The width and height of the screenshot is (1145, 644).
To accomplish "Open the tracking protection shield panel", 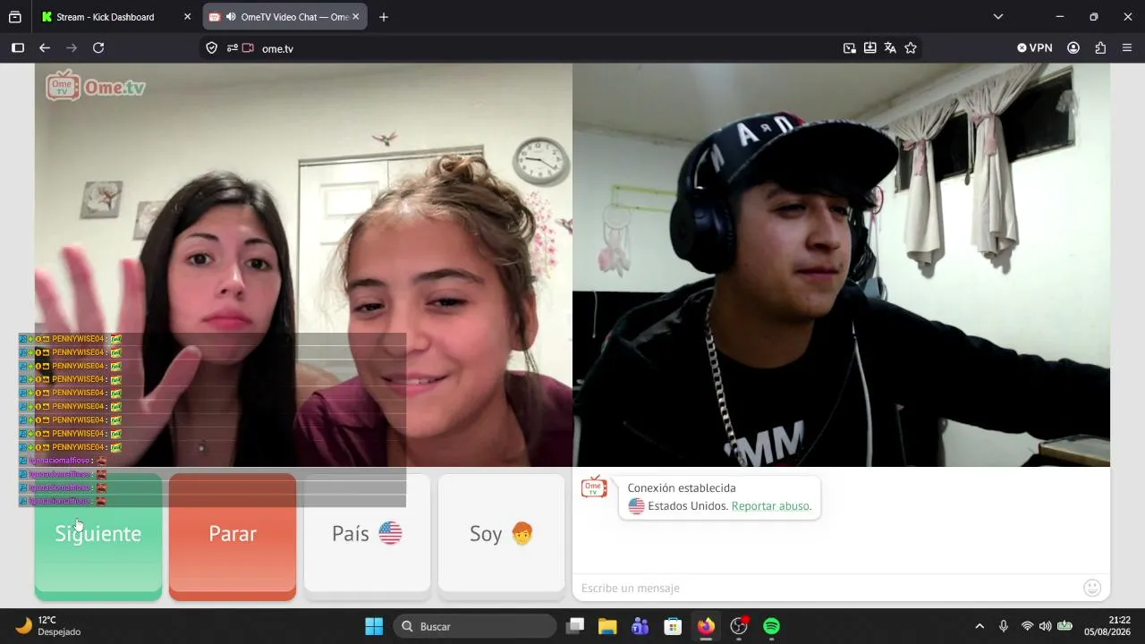I will tap(212, 48).
